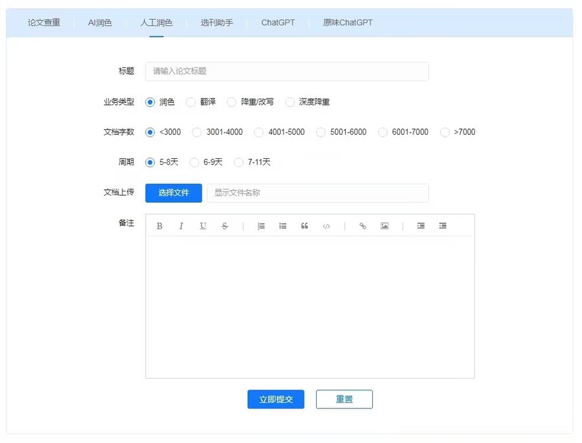Insert code block icon
The height and width of the screenshot is (443, 582).
pyautogui.click(x=326, y=227)
